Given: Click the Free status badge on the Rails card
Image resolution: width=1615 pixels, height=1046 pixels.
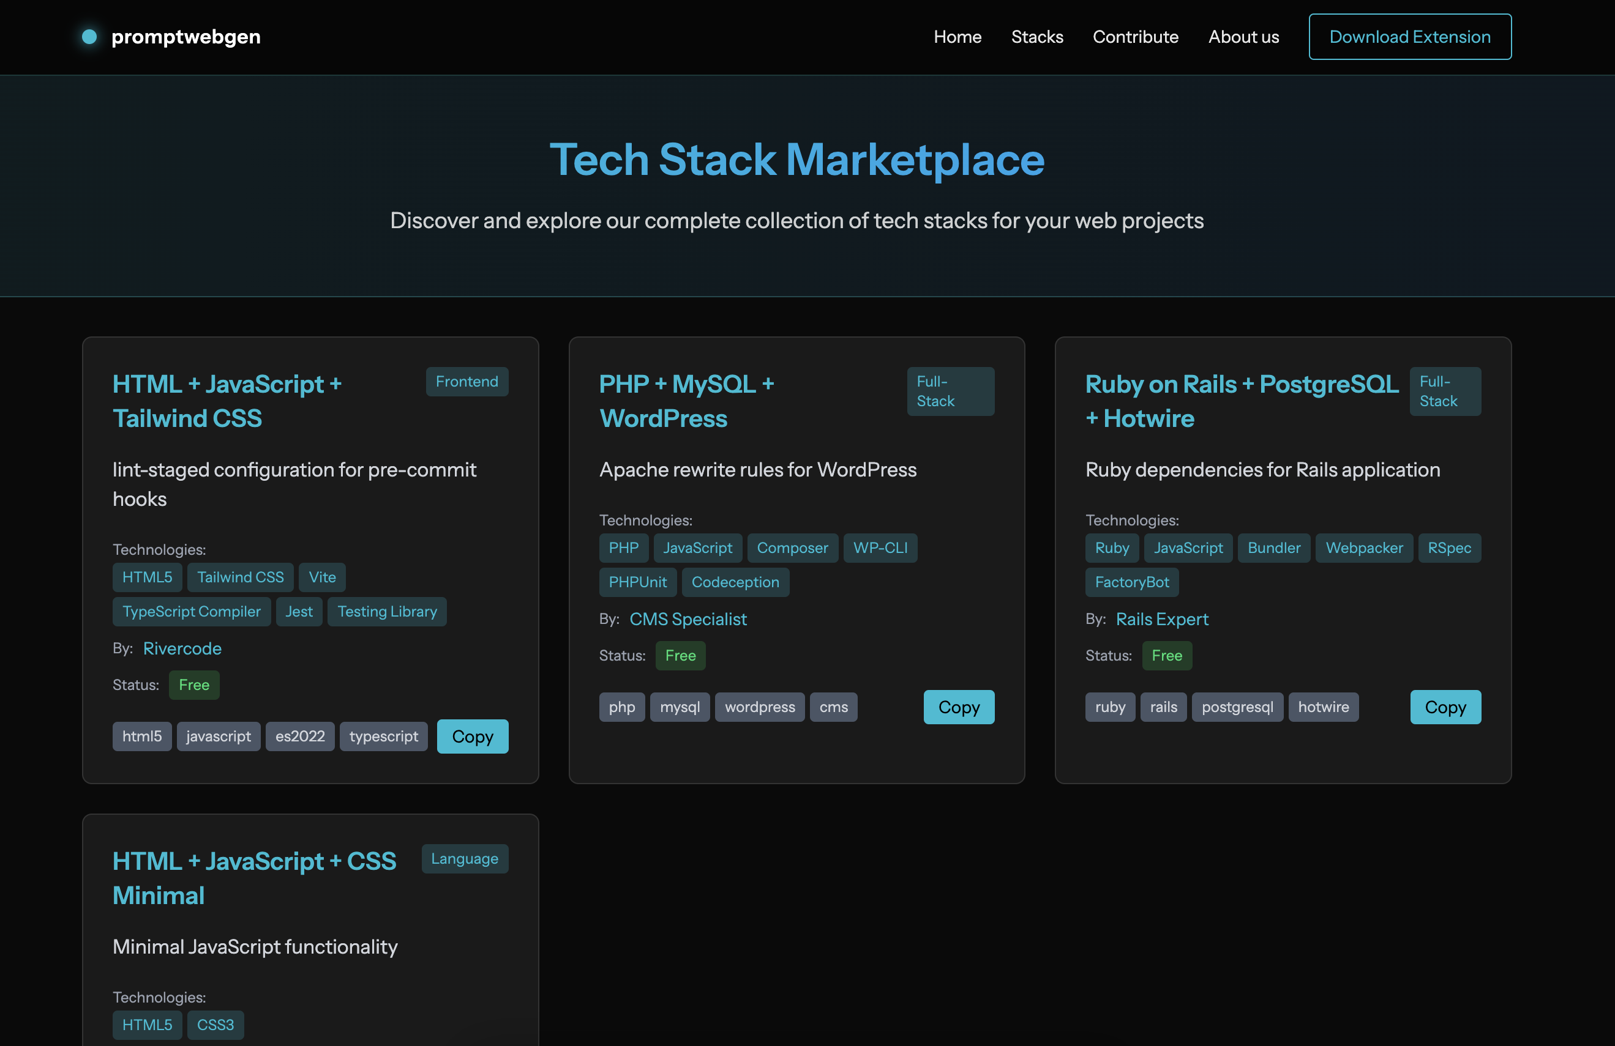Looking at the screenshot, I should pyautogui.click(x=1166, y=656).
